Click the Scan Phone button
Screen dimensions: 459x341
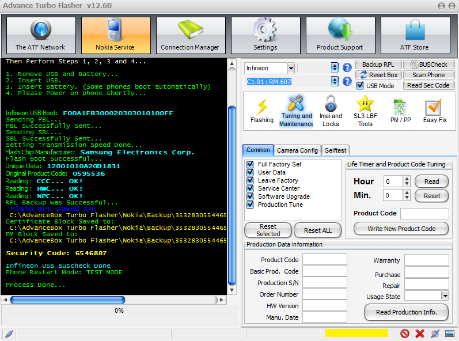click(429, 75)
